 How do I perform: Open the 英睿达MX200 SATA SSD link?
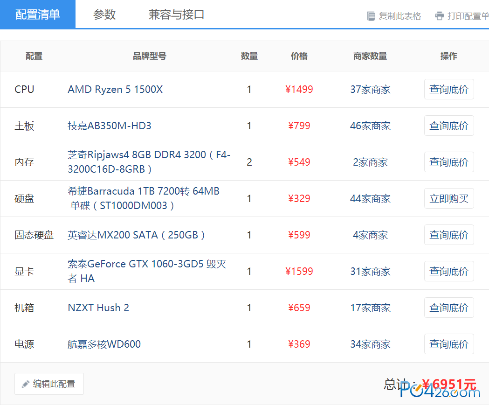coord(136,235)
